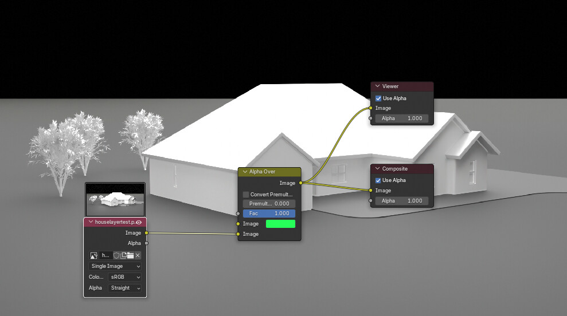Click Alpha Over Image output socket
Screen dimensions: 567x316
[300, 183]
